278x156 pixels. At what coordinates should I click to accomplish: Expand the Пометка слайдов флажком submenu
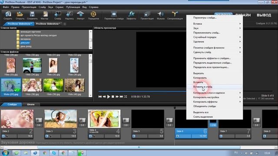215,48
